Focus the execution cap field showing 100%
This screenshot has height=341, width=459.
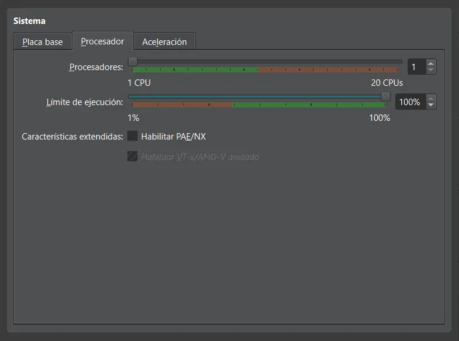click(x=409, y=102)
